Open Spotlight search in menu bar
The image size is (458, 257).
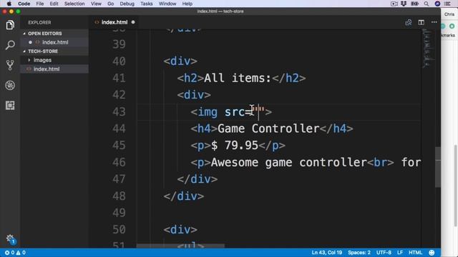(x=427, y=4)
